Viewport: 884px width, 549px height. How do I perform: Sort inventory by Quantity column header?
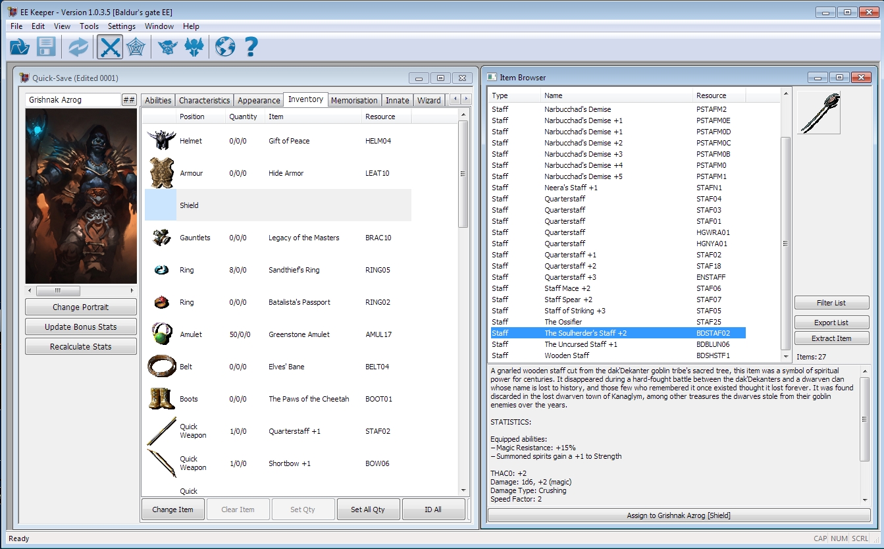244,117
